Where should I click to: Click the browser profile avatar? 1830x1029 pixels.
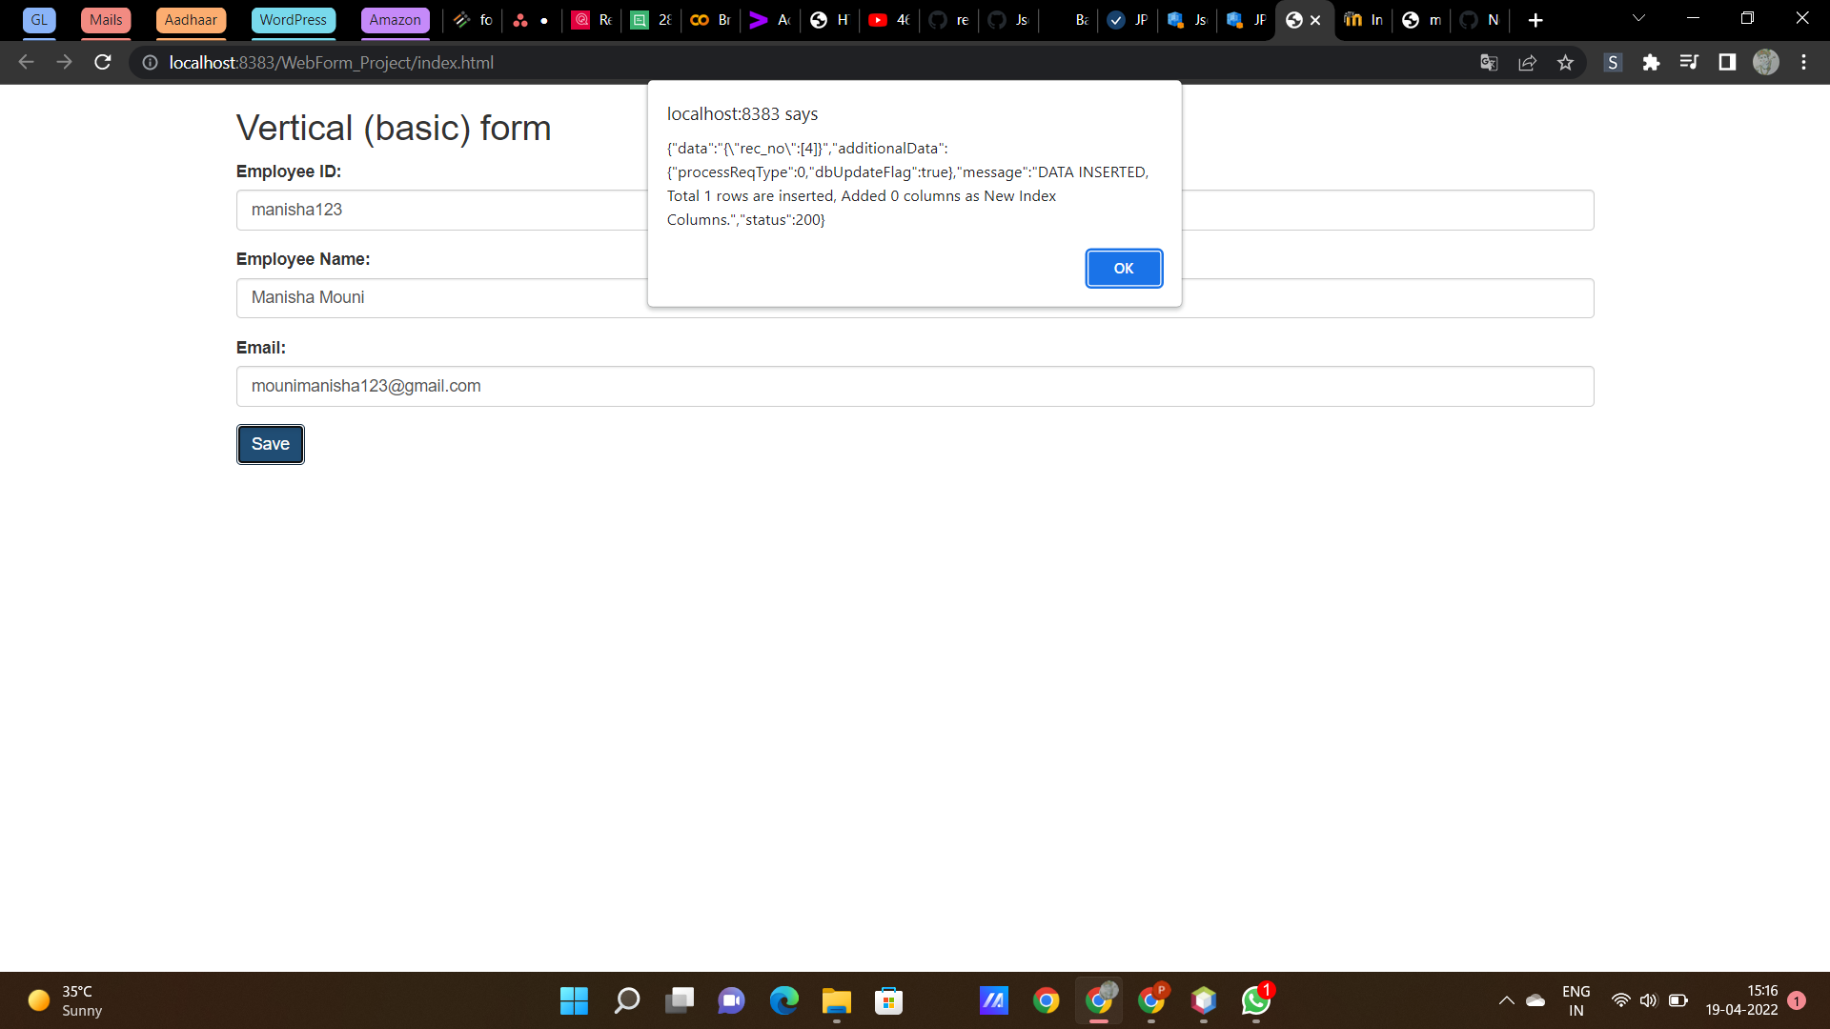click(1767, 62)
